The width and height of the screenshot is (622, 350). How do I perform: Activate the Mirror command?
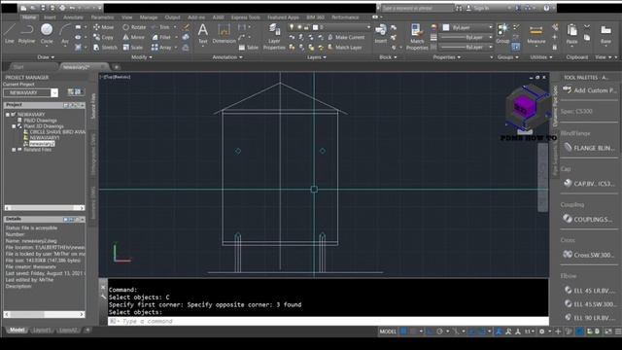(x=134, y=37)
